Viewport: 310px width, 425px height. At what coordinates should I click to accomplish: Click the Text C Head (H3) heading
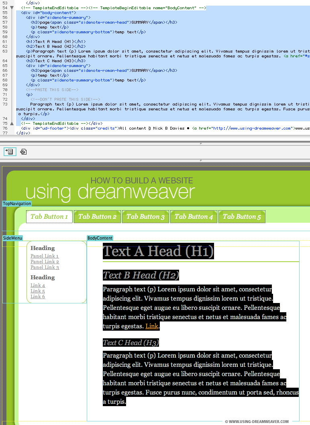[131, 343]
